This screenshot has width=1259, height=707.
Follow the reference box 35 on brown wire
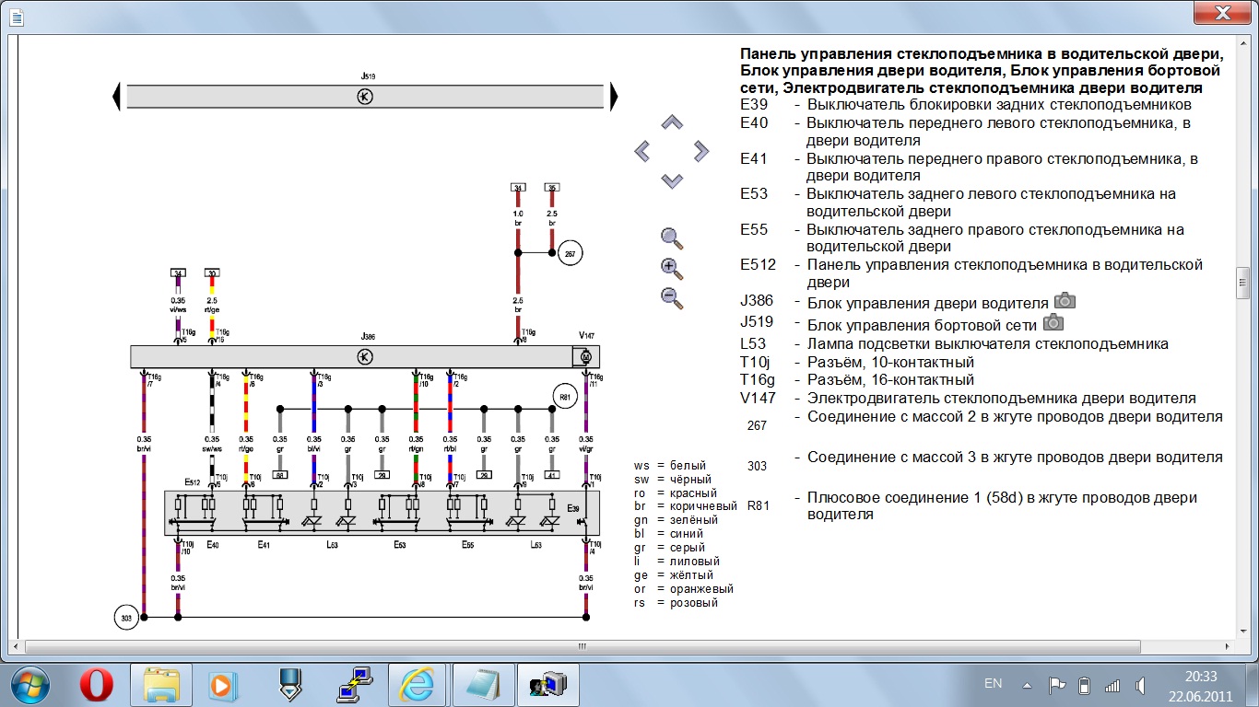[552, 188]
